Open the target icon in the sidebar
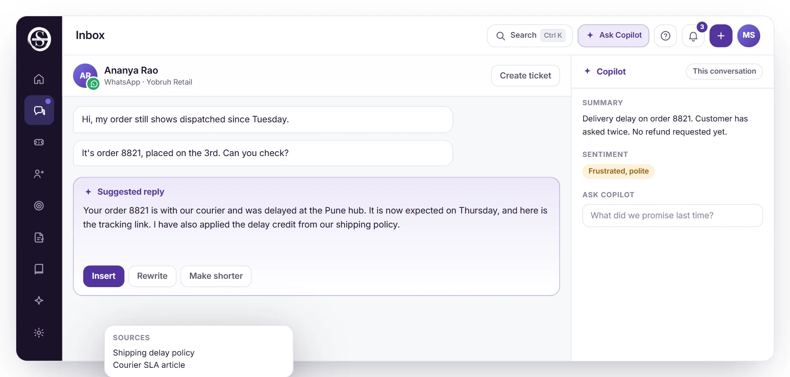This screenshot has width=790, height=377. (39, 206)
